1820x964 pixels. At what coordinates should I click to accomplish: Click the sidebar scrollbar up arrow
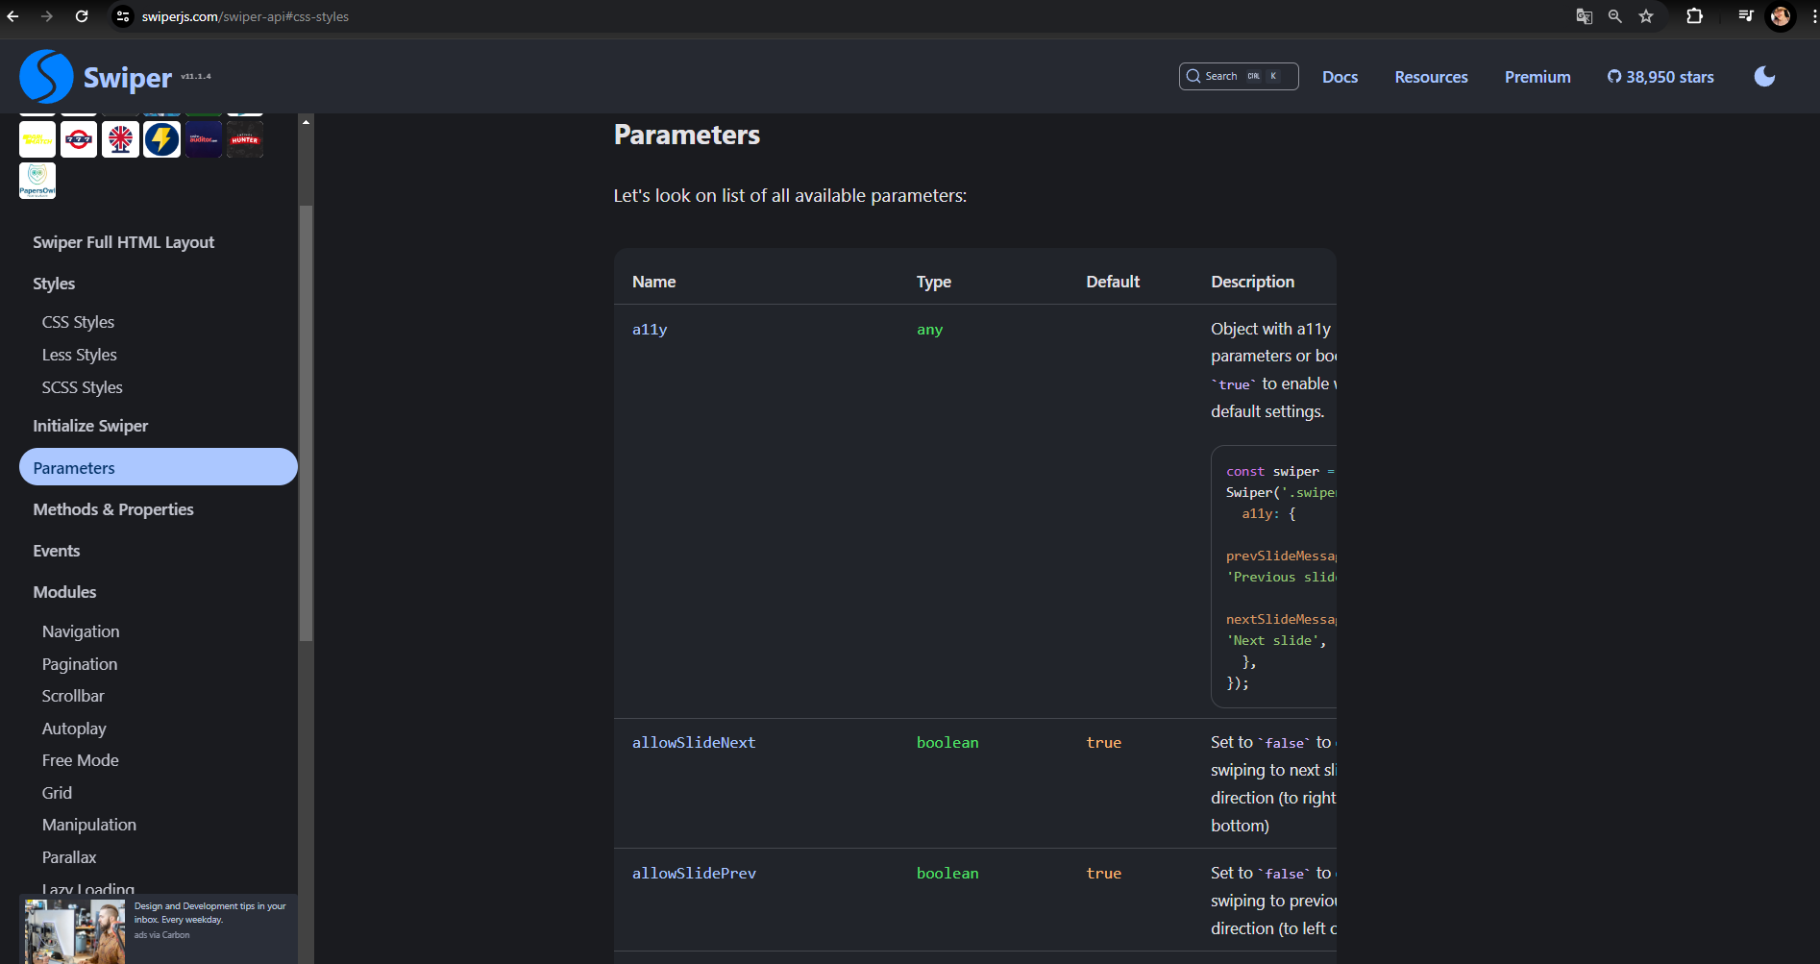[306, 122]
